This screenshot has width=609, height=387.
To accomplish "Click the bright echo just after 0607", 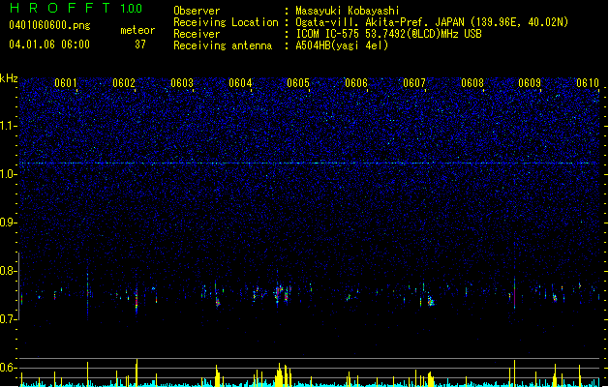I will point(431,301).
